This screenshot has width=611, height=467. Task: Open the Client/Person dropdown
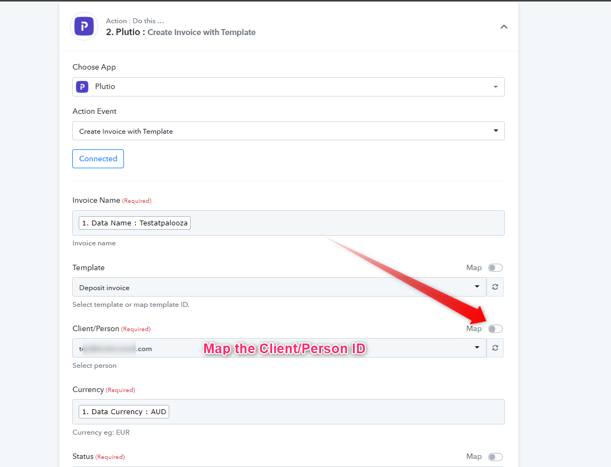tap(280, 348)
